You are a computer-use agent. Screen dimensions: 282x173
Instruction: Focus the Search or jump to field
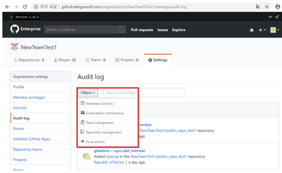tap(85, 29)
